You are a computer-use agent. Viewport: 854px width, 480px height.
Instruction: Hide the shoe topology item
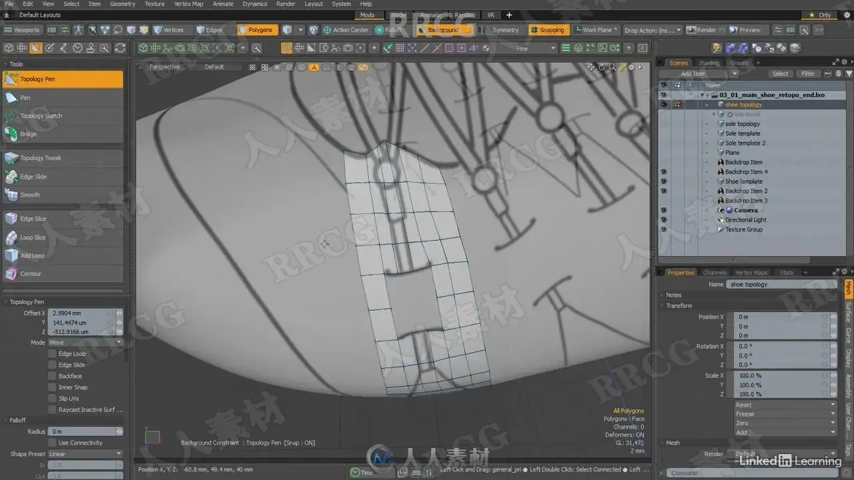point(663,105)
